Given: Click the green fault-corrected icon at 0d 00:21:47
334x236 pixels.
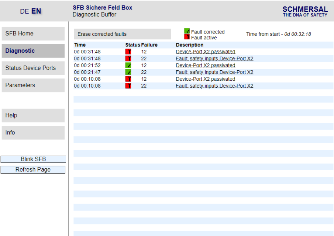Looking at the screenshot, I should (128, 72).
